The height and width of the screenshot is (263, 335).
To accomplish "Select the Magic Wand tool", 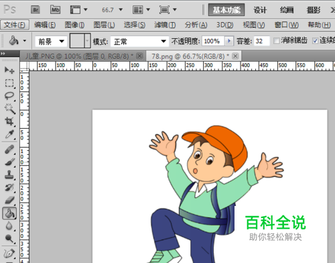I will pos(9,109).
